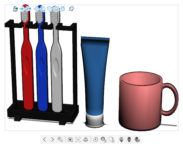Viewport: 183px width, 148px height.
Task: Click the turntable rotate view icon
Action: (x=15, y=9)
